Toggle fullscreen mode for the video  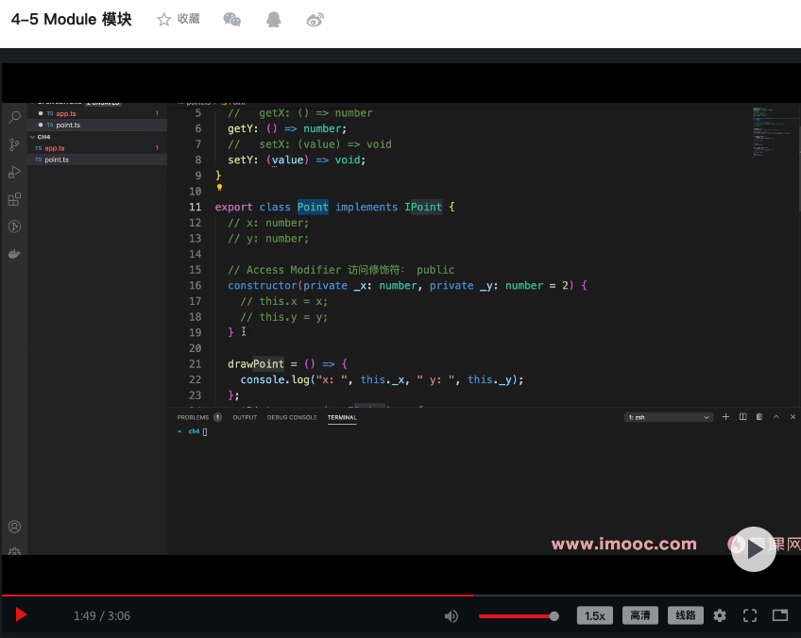[x=750, y=616]
